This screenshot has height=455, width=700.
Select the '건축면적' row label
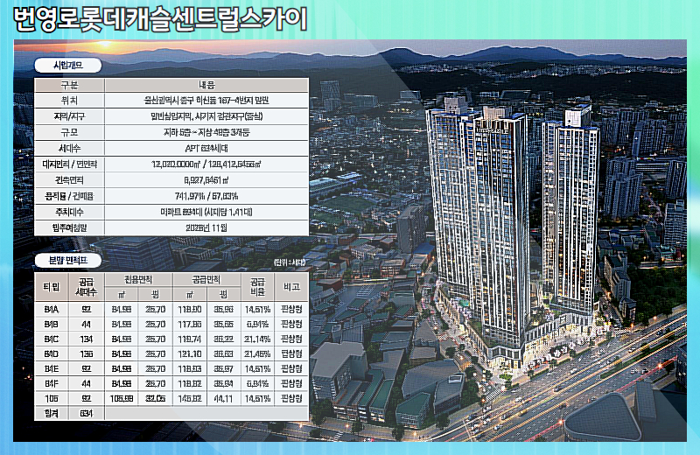[x=69, y=180]
